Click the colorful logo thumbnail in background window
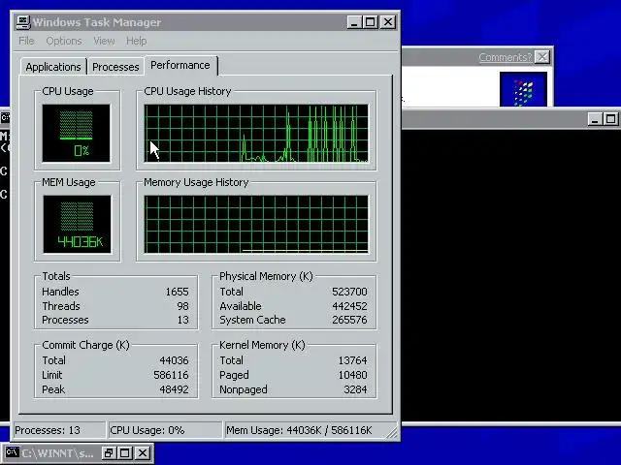The image size is (621, 465). coord(523,89)
